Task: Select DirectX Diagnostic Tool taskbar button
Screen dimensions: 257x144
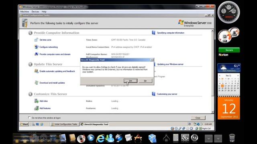Action: click(95, 124)
